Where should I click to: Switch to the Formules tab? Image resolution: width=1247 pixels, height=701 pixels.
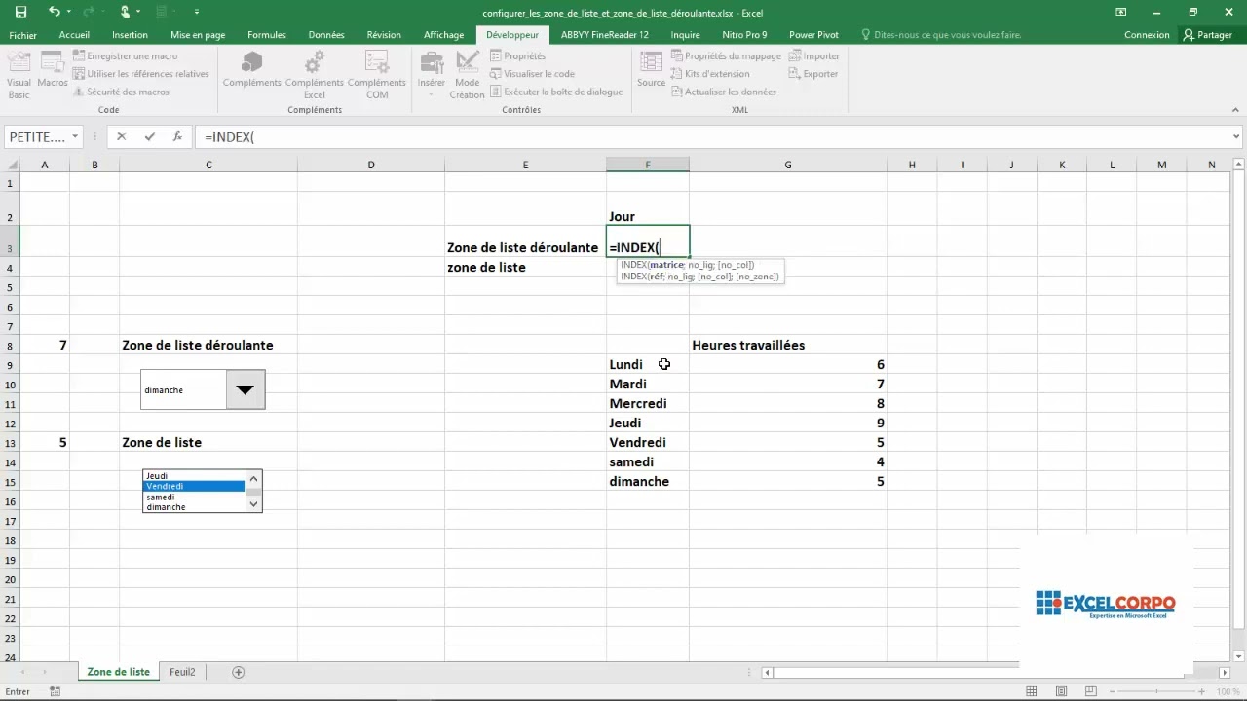coord(267,35)
